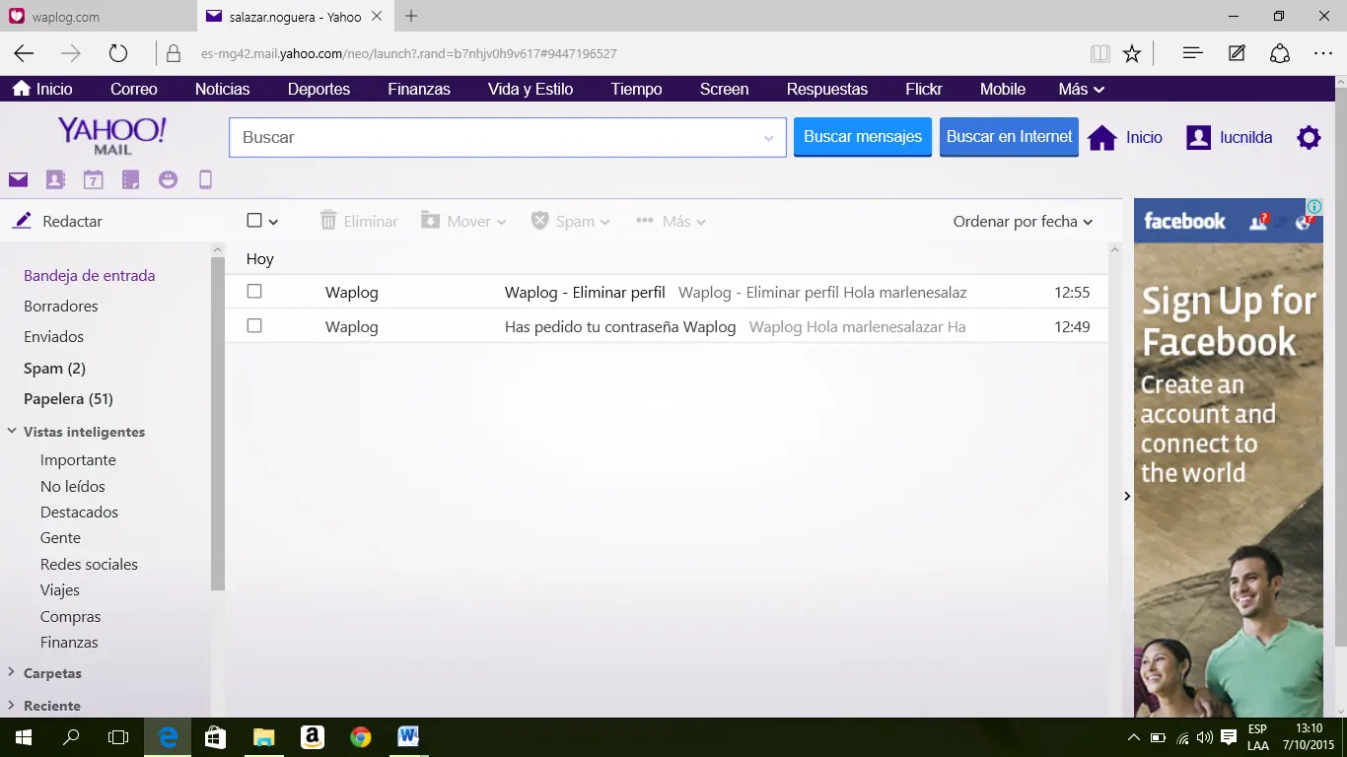This screenshot has width=1347, height=757.
Task: Open the Notepad icon under the Yahoo logo
Action: coord(130,179)
